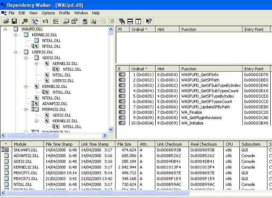Select MSVCR71.DLL in the module list
Viewport: 272px width, 198px height.
[25, 179]
